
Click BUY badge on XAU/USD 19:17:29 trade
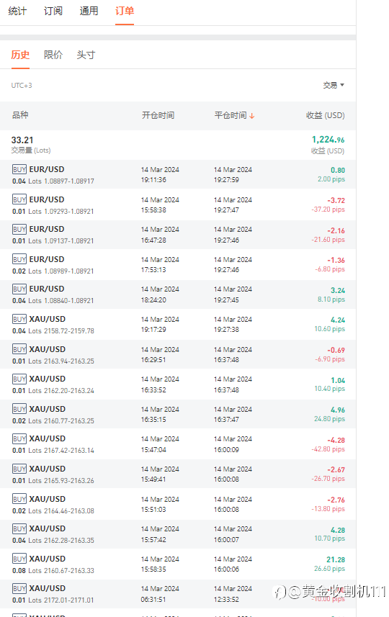[19, 319]
